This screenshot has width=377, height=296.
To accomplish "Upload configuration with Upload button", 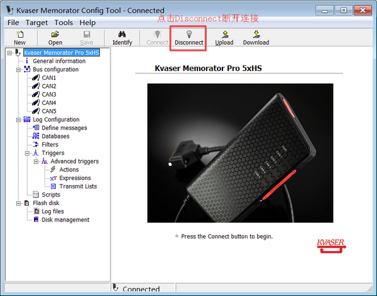I will (224, 38).
